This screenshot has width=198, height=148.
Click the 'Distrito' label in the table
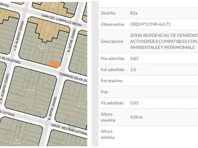point(108,13)
